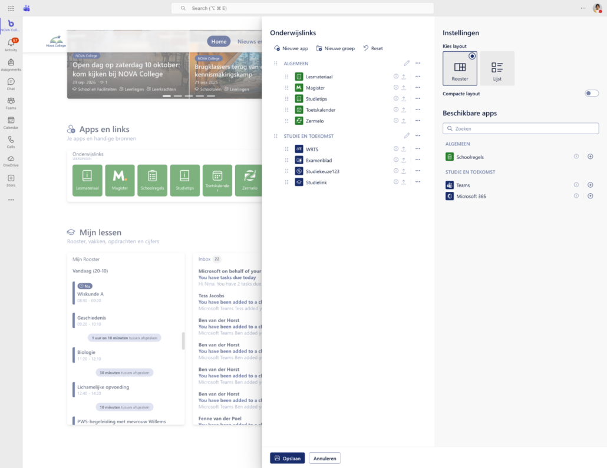Image resolution: width=607 pixels, height=468 pixels.
Task: Open Chat in the sidebar
Action: click(x=11, y=84)
